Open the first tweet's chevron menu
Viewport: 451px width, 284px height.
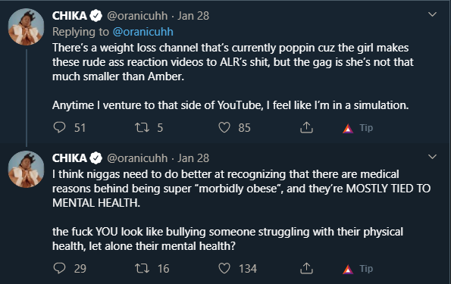(x=432, y=14)
